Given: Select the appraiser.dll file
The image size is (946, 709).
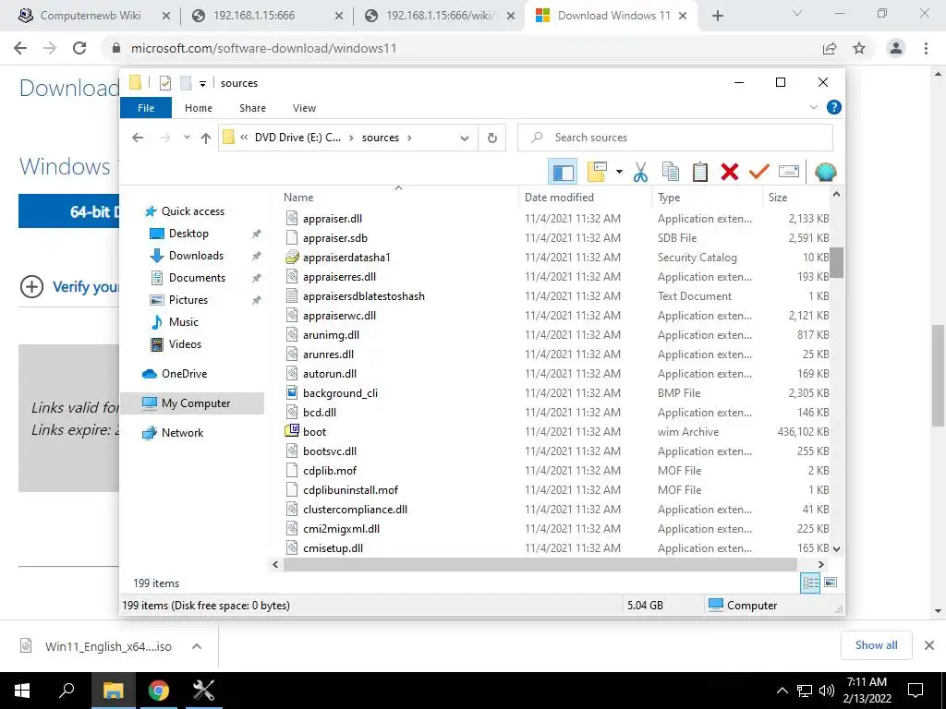Looking at the screenshot, I should (333, 219).
